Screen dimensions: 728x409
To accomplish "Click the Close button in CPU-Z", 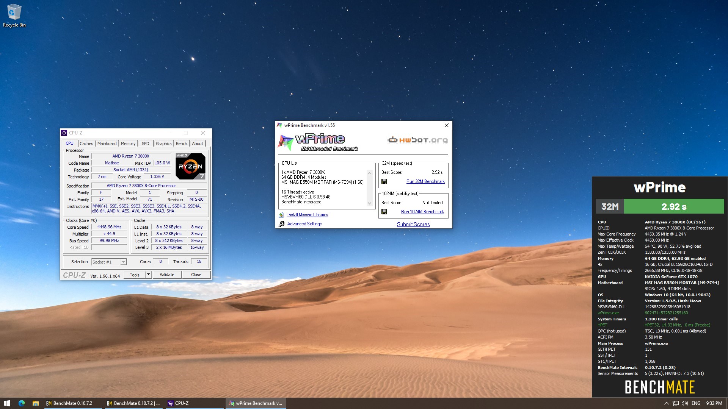I will click(x=196, y=275).
